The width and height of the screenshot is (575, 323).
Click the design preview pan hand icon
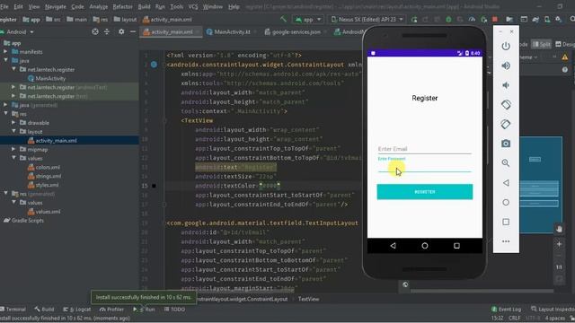[x=559, y=230]
